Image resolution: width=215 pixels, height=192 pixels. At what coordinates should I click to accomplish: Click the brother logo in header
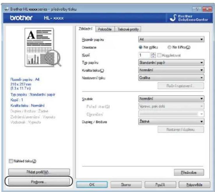[21, 18]
